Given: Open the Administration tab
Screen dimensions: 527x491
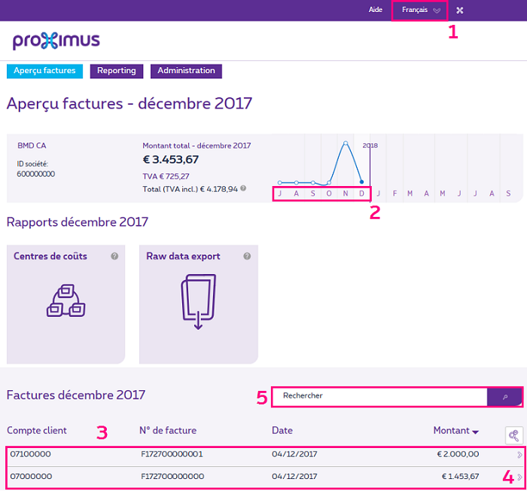Looking at the screenshot, I should click(186, 71).
